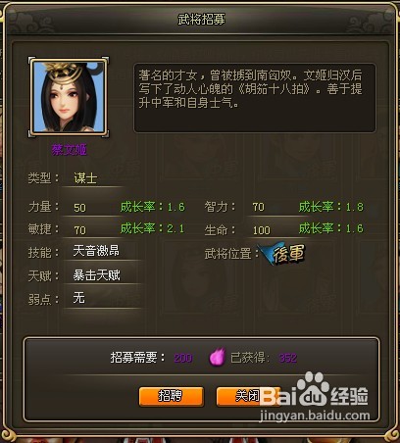Click the character description text box

tap(255, 98)
